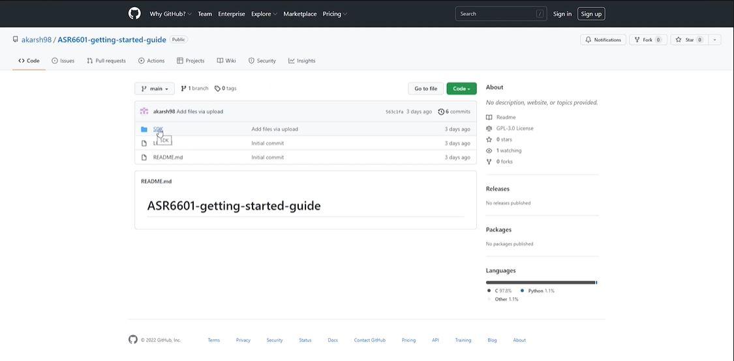Click the akarsh98 avatar in commit row
This screenshot has height=361, width=734.
tap(144, 111)
